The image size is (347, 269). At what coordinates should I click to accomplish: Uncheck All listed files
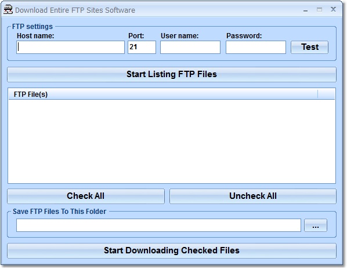(253, 196)
